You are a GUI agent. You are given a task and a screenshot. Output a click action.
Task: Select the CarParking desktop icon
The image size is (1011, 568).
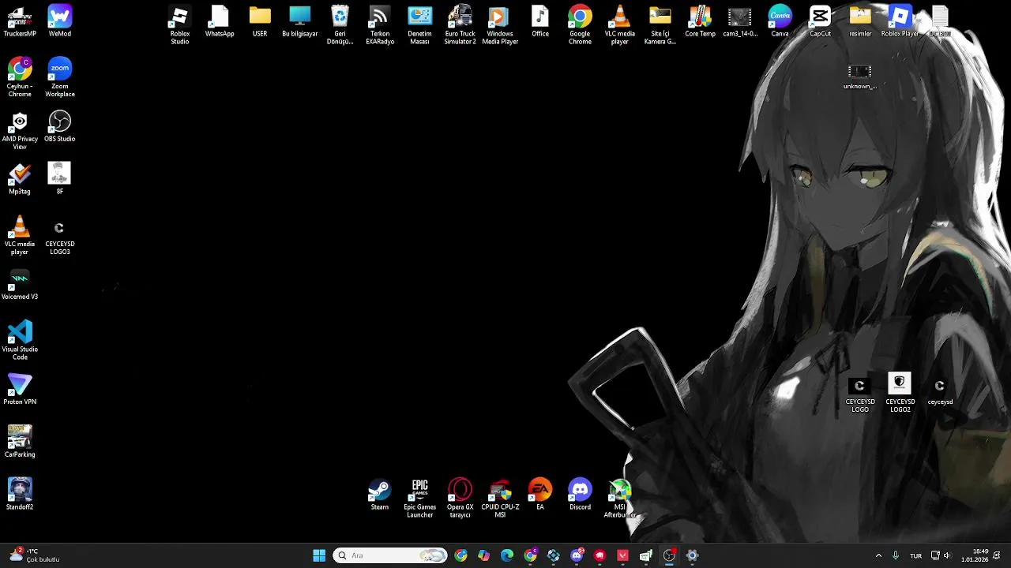point(20,442)
